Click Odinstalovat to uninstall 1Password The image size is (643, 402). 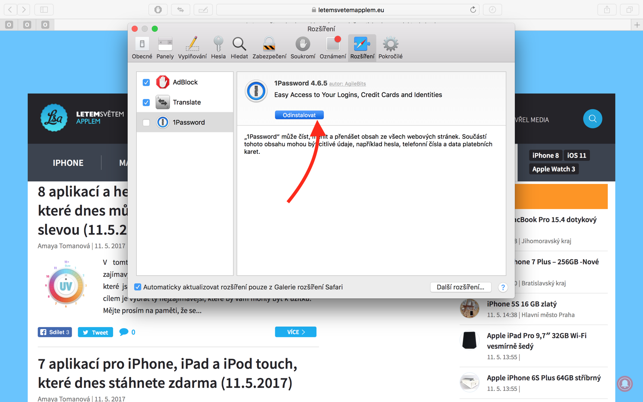[x=299, y=115]
